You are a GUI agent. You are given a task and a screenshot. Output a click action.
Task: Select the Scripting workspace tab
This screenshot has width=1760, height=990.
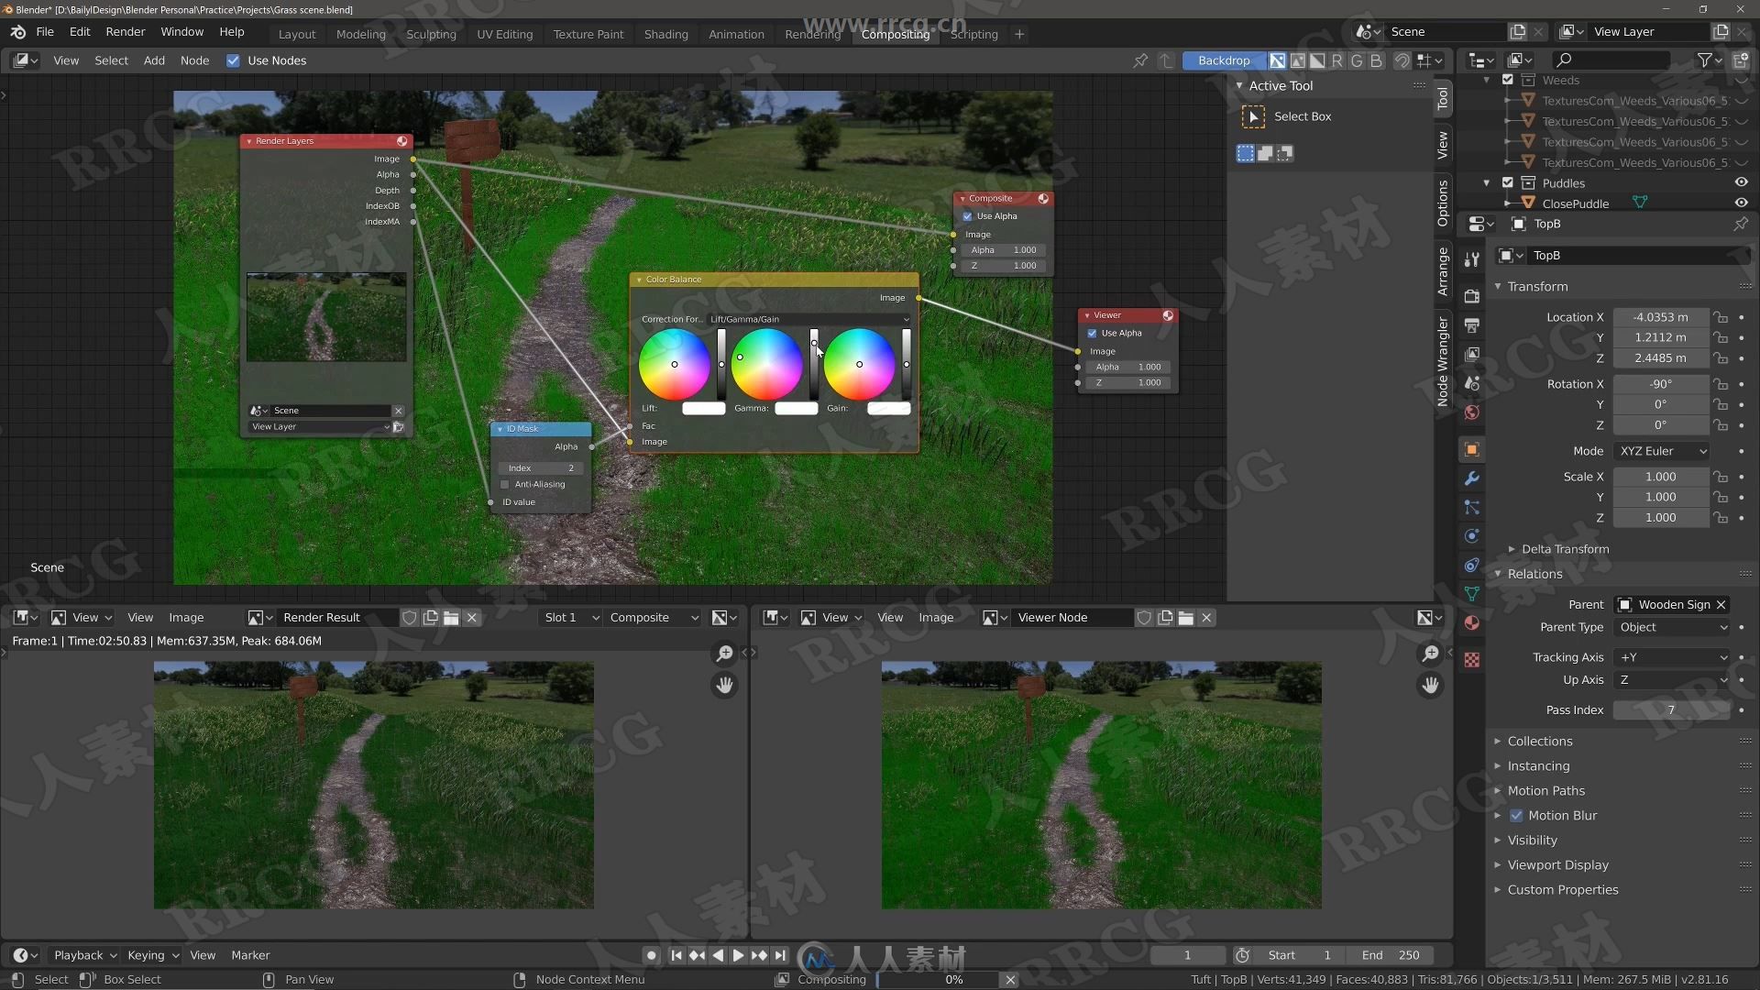tap(974, 33)
